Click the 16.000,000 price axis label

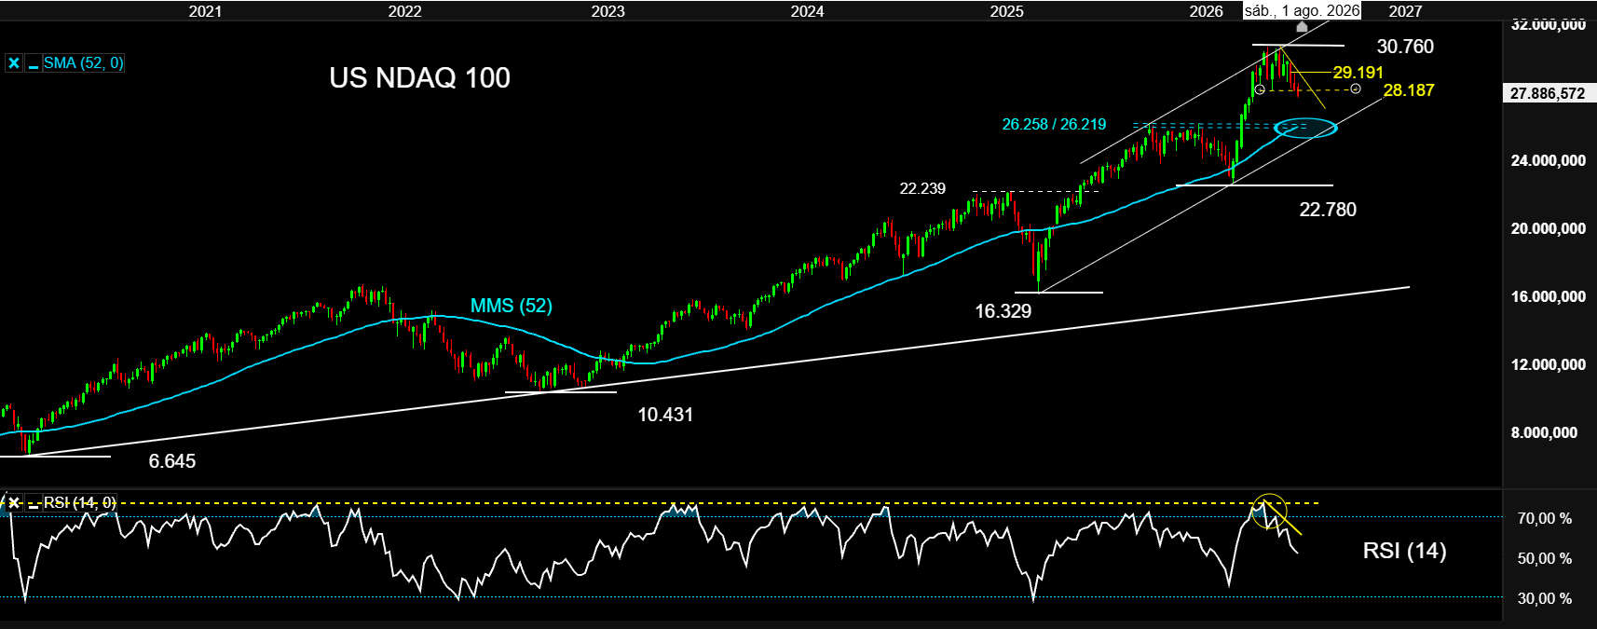[x=1548, y=296]
